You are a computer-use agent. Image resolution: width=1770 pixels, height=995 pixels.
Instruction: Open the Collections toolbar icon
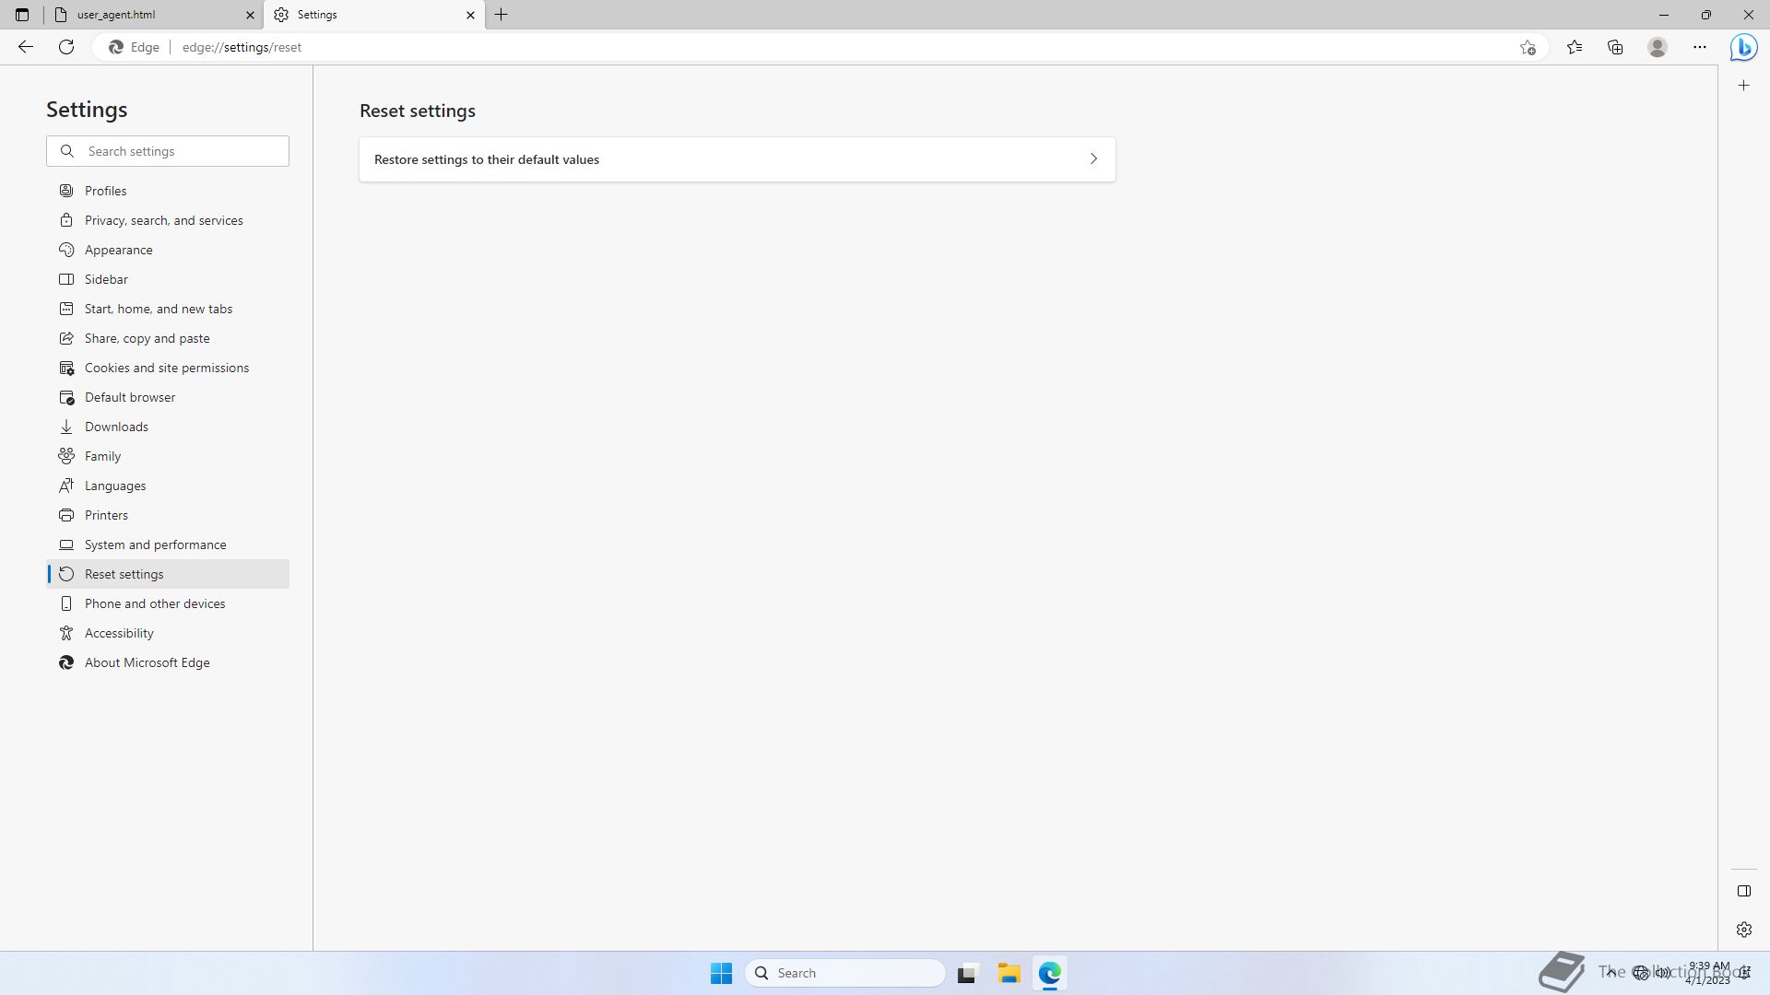[1615, 47]
